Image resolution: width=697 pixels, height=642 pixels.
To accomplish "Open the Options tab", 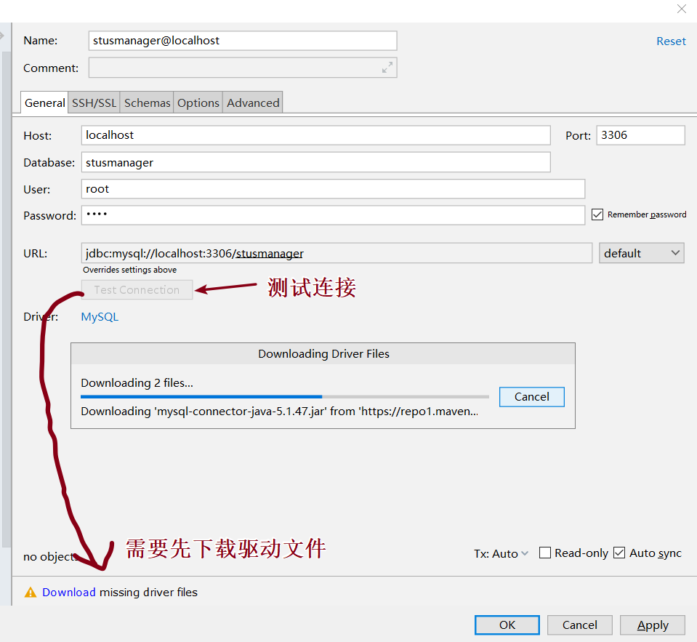I will click(198, 103).
